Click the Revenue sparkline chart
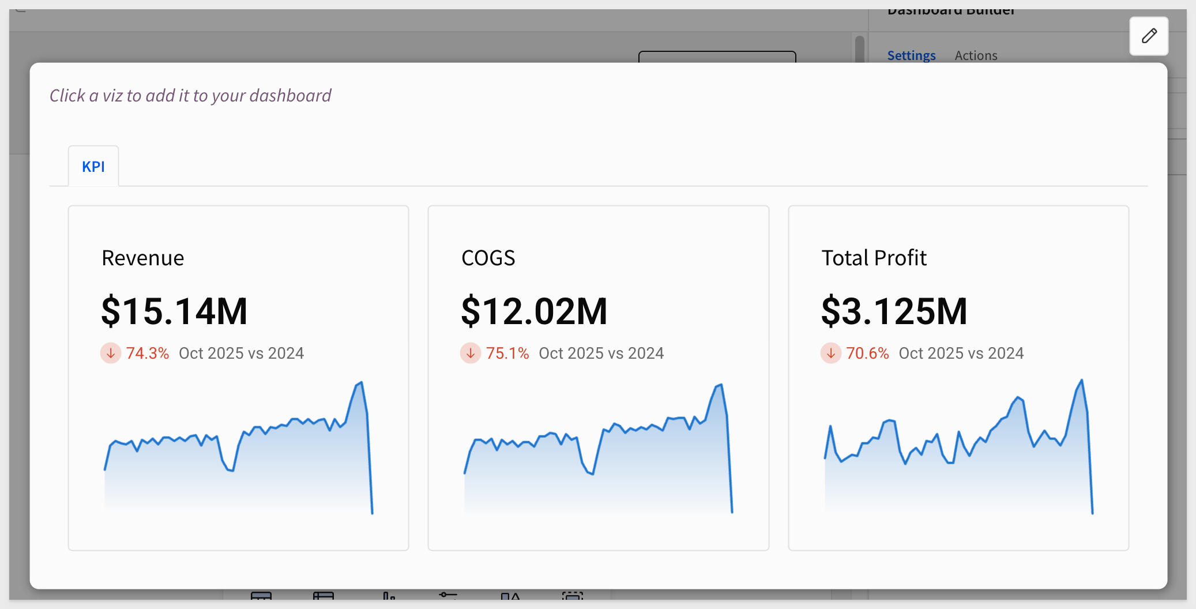 click(x=238, y=450)
